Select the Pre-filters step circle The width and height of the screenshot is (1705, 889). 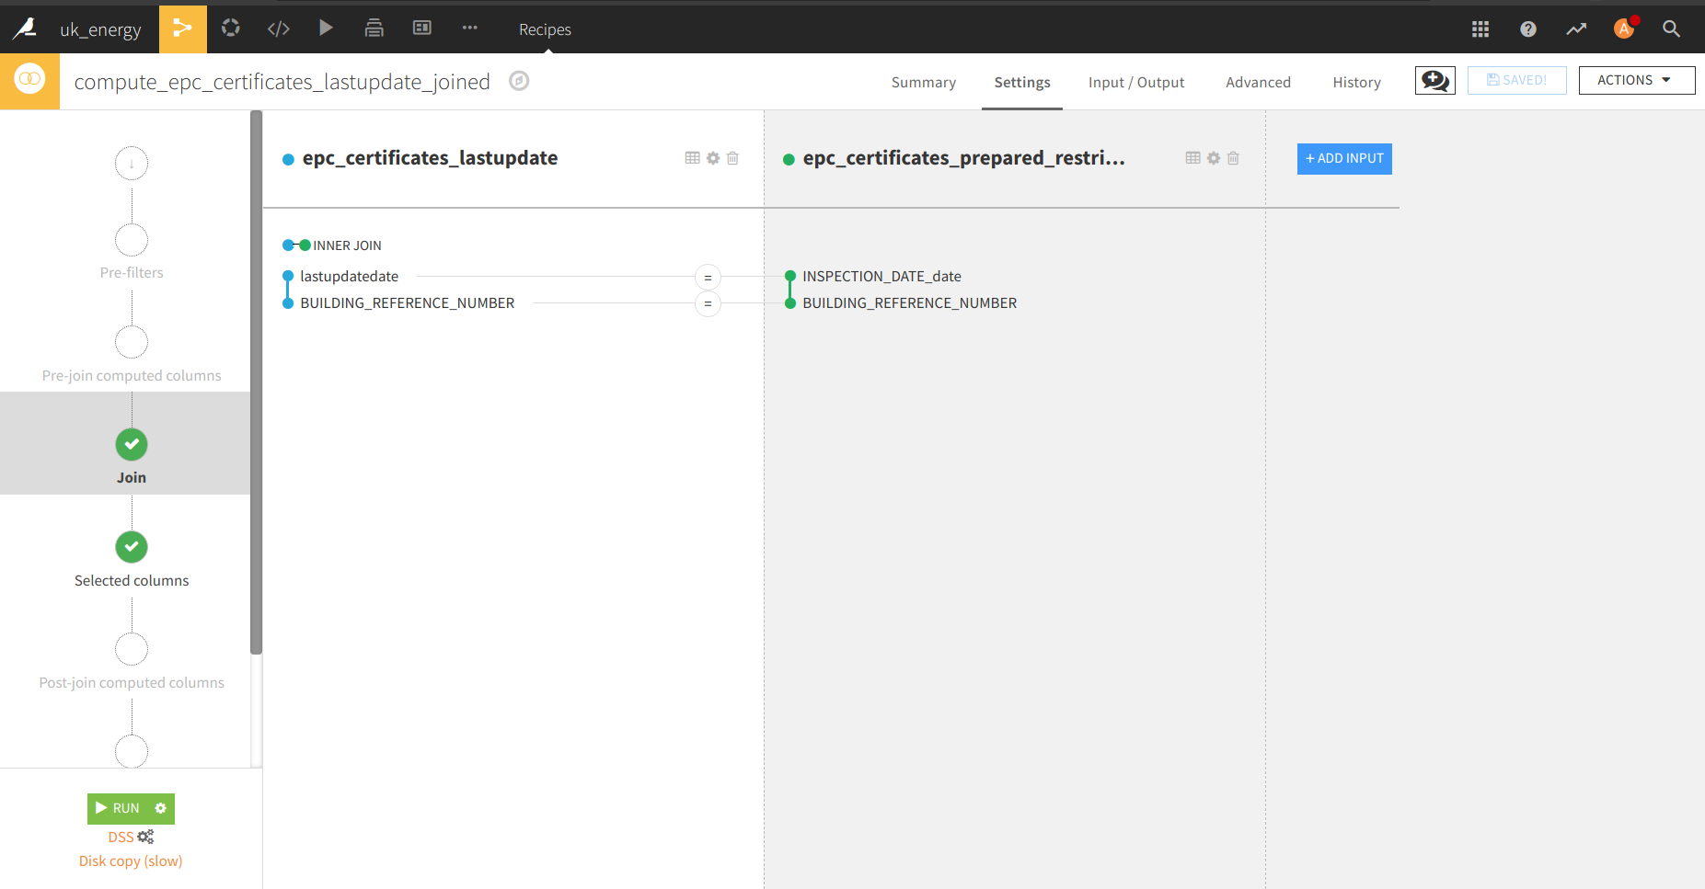click(132, 241)
